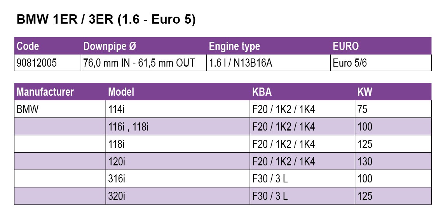The height and width of the screenshot is (220, 443).
Task: Select the 316i model cell
Action: click(116, 179)
